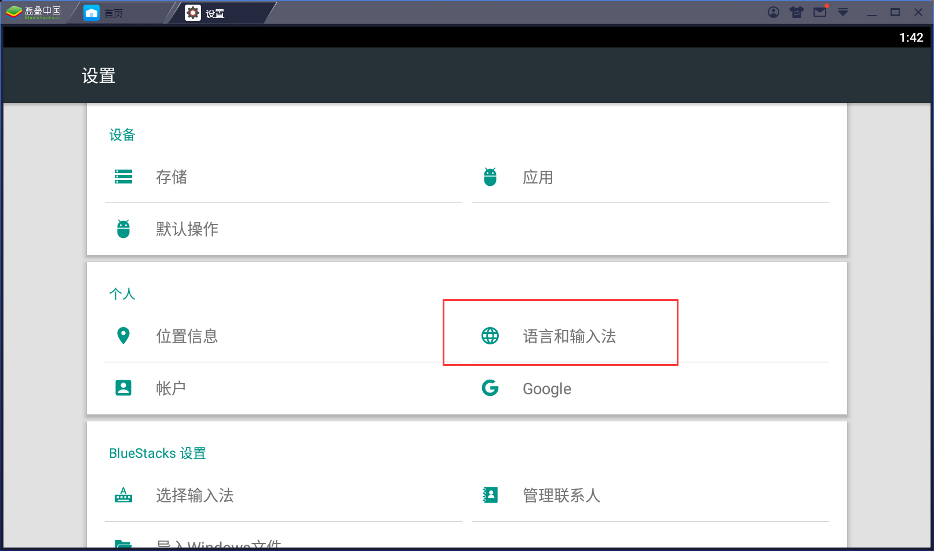Open the 语言和输入法 settings entry
Viewport: 934px width, 551px height.
click(570, 336)
